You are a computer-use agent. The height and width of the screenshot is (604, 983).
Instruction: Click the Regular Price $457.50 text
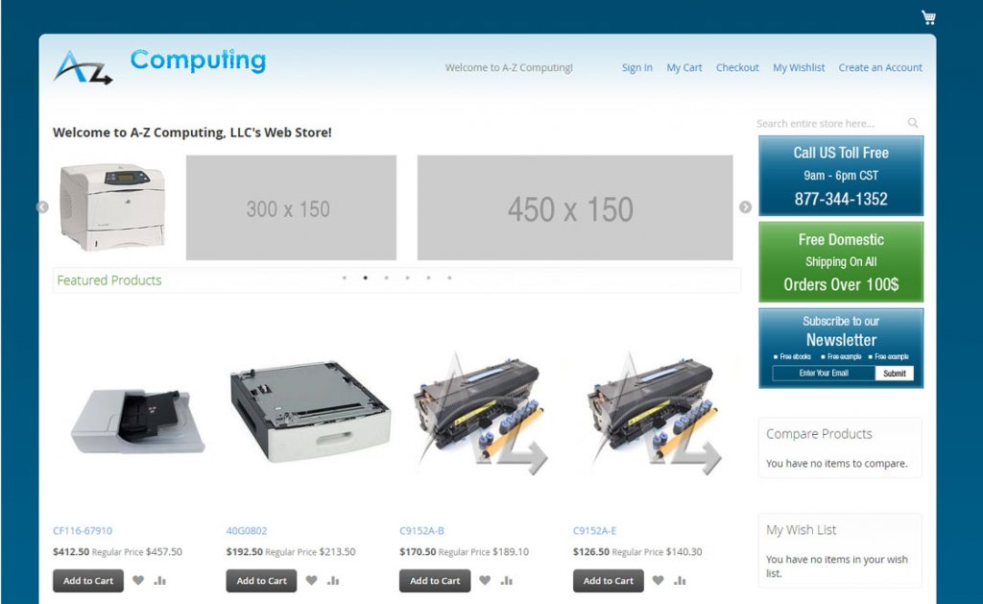click(137, 552)
